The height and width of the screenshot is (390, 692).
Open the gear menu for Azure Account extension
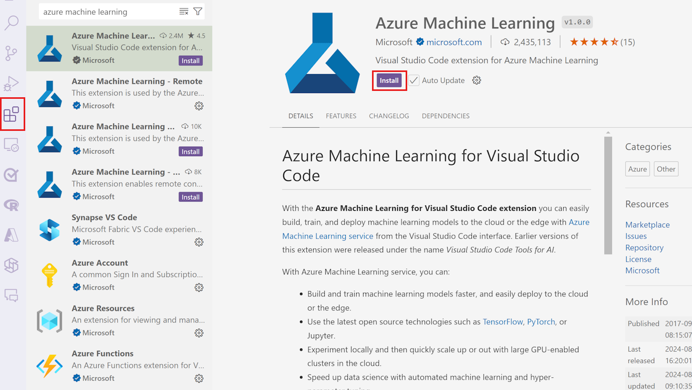[x=199, y=288]
